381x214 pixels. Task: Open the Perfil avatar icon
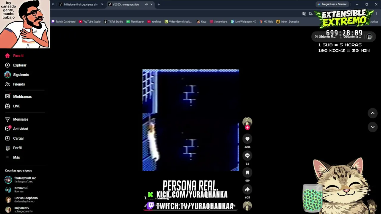(8, 148)
